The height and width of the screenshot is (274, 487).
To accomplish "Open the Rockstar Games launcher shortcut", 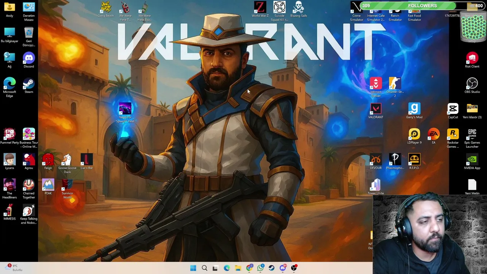I will coord(453,139).
